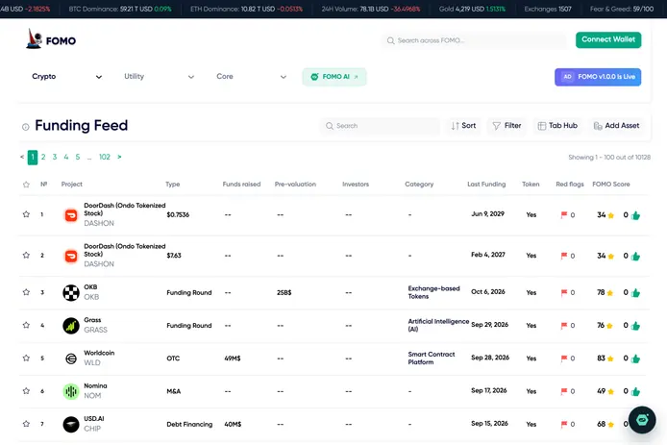Click the score star for Worldcoin
The height and width of the screenshot is (445, 667).
coord(610,358)
